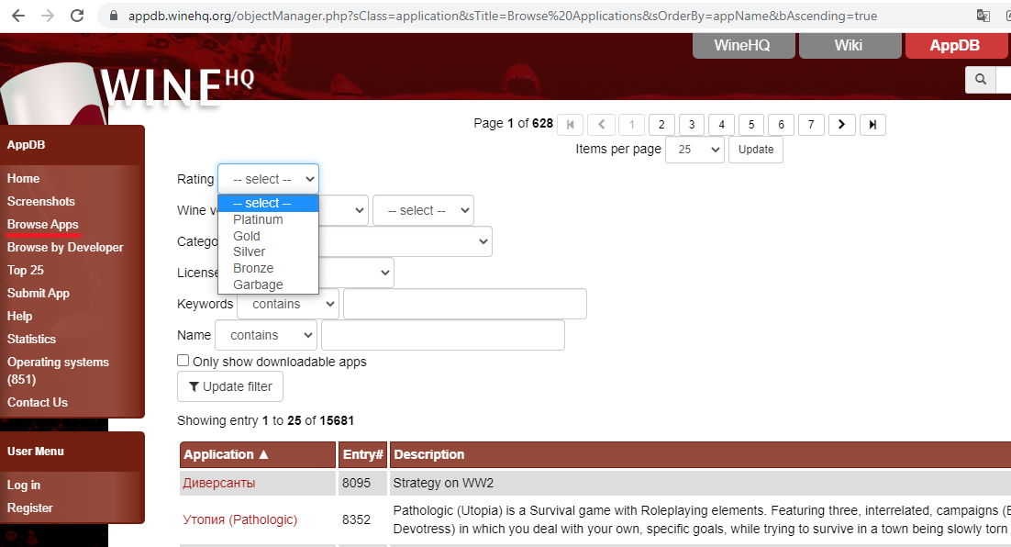The height and width of the screenshot is (547, 1011).
Task: Click the browser reload icon
Action: 77,16
